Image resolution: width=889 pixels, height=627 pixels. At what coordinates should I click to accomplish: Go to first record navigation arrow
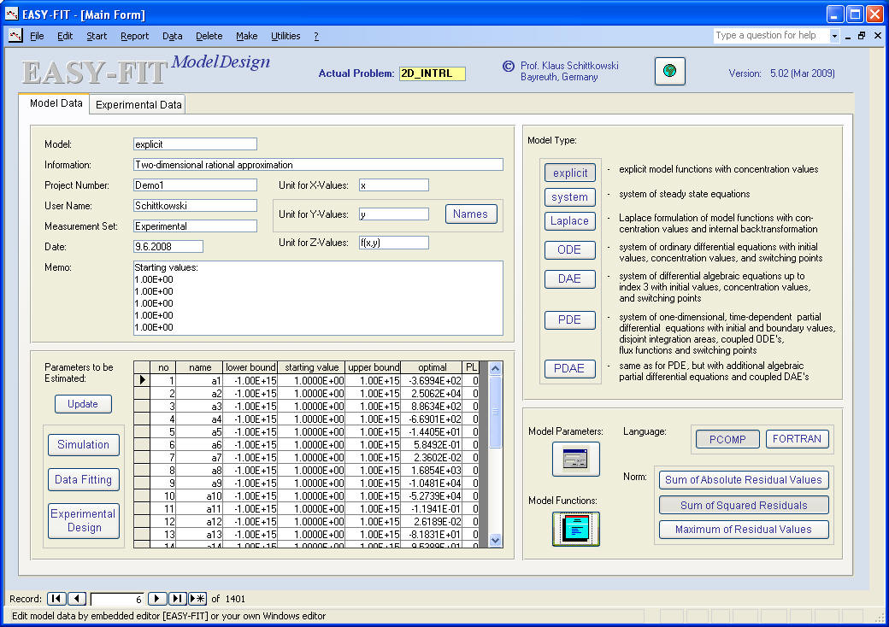[56, 599]
